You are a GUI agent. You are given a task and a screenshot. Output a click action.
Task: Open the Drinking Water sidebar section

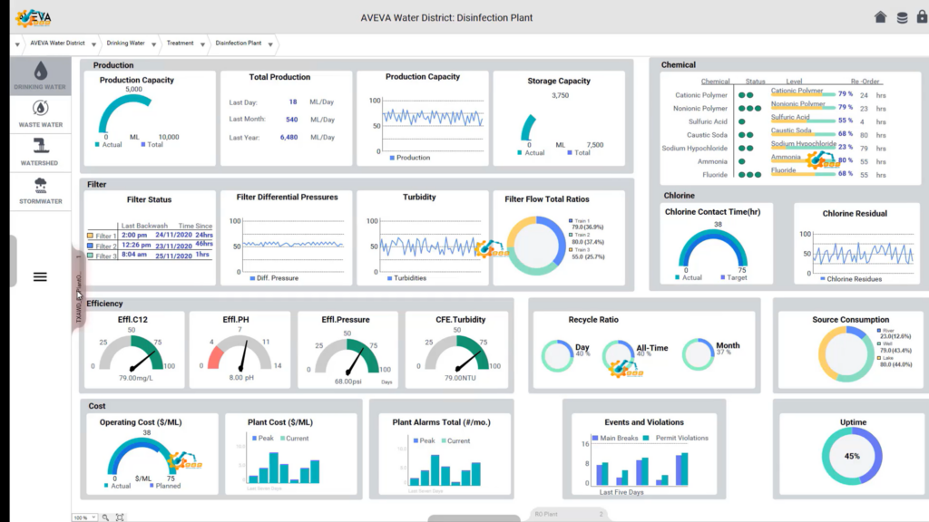click(40, 76)
